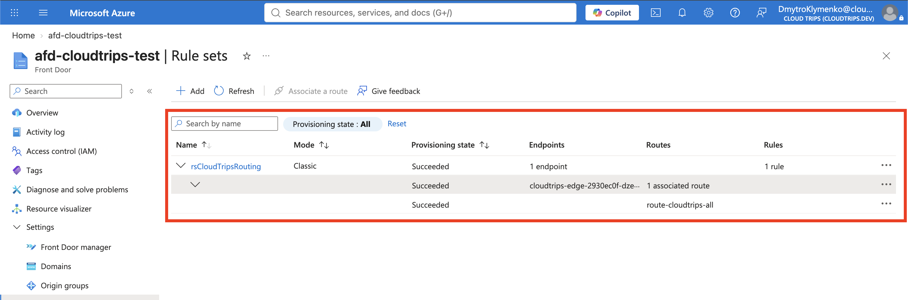Open ellipsis menu for rsCloudTripsRouting row
Image resolution: width=908 pixels, height=300 pixels.
(x=886, y=165)
